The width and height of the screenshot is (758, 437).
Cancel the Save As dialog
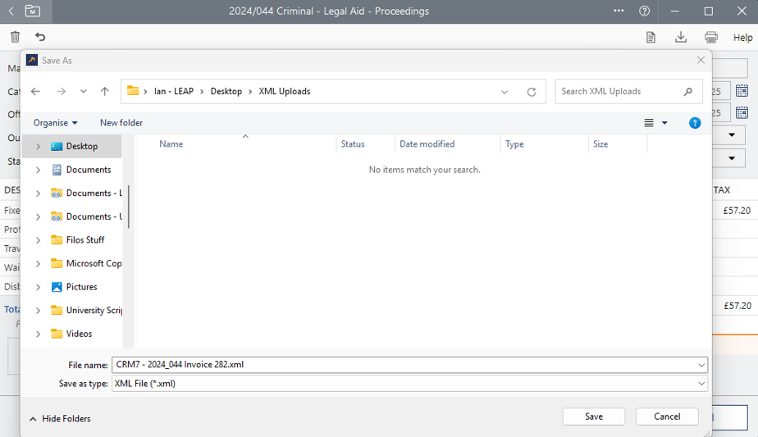click(666, 417)
